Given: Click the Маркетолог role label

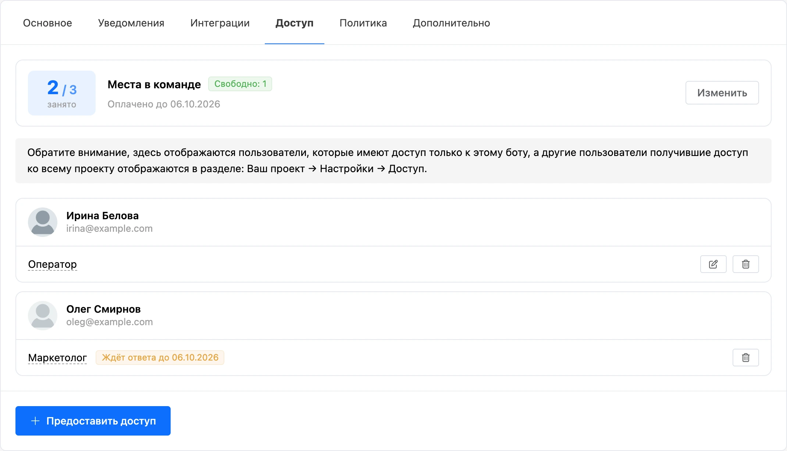Looking at the screenshot, I should 57,358.
